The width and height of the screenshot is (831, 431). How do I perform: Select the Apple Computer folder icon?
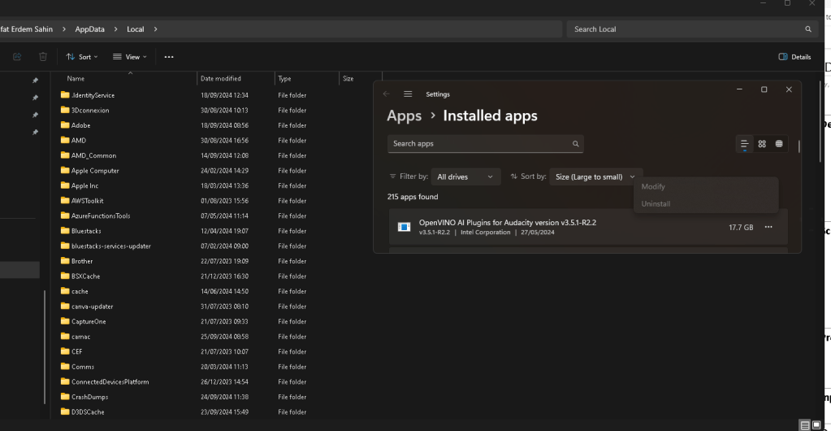pyautogui.click(x=65, y=171)
